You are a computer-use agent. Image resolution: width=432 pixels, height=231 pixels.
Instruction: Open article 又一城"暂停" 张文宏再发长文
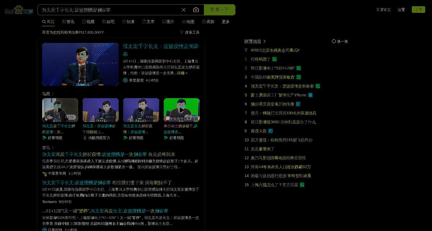(x=105, y=211)
